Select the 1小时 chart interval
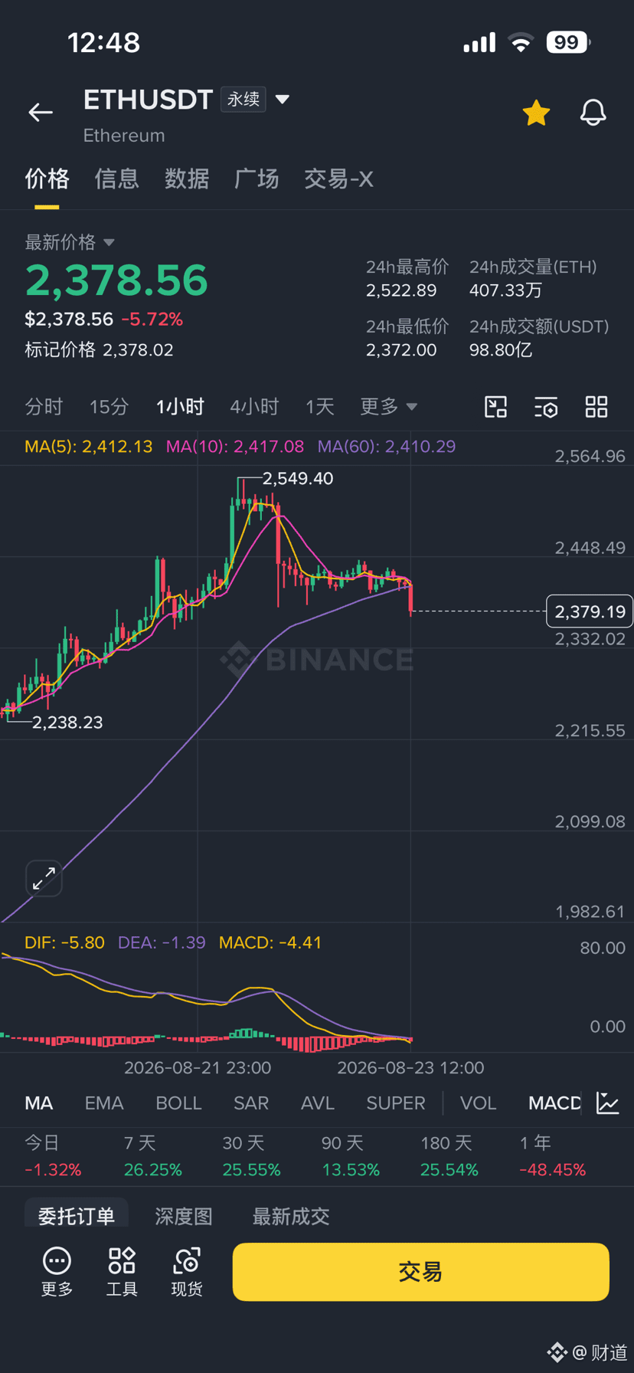Image resolution: width=634 pixels, height=1373 pixels. [180, 406]
